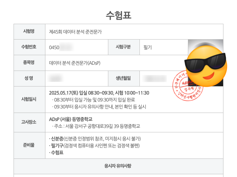This screenshot has width=237, height=177.
Task: Click the 09:30부터 응시자 유의사항 안내 line
Action: [x=99, y=107]
